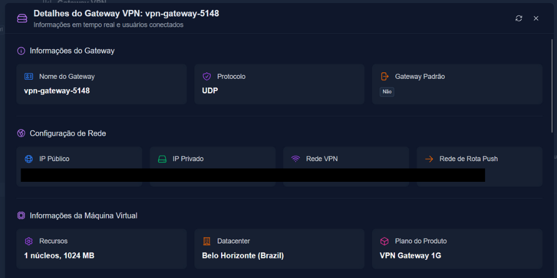The height and width of the screenshot is (278, 557).
Task: Click the server icon beside dialog title
Action: 22,18
